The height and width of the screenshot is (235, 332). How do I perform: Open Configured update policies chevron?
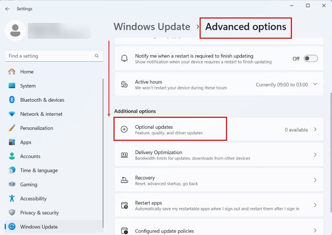(x=315, y=231)
